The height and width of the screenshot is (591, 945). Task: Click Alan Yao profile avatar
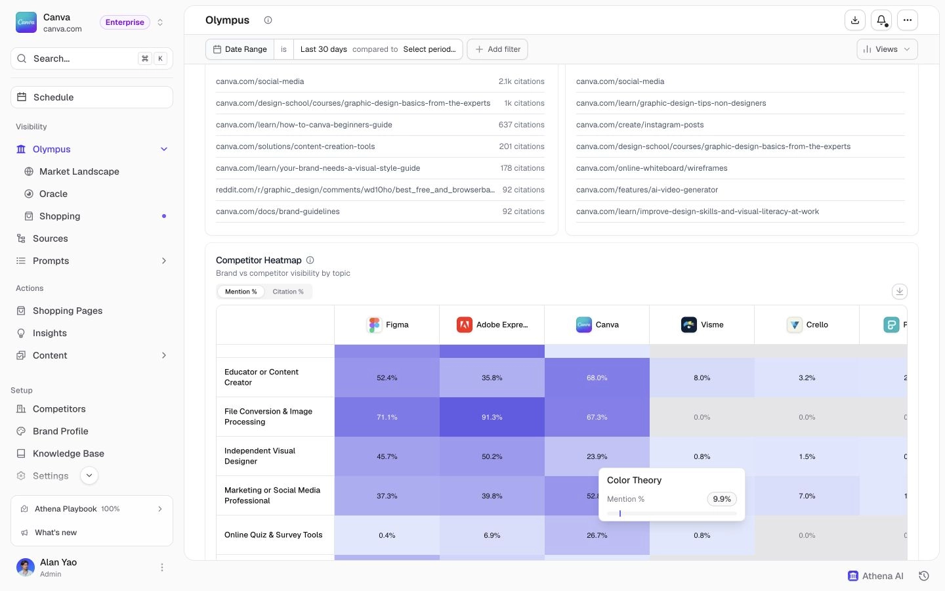point(26,567)
